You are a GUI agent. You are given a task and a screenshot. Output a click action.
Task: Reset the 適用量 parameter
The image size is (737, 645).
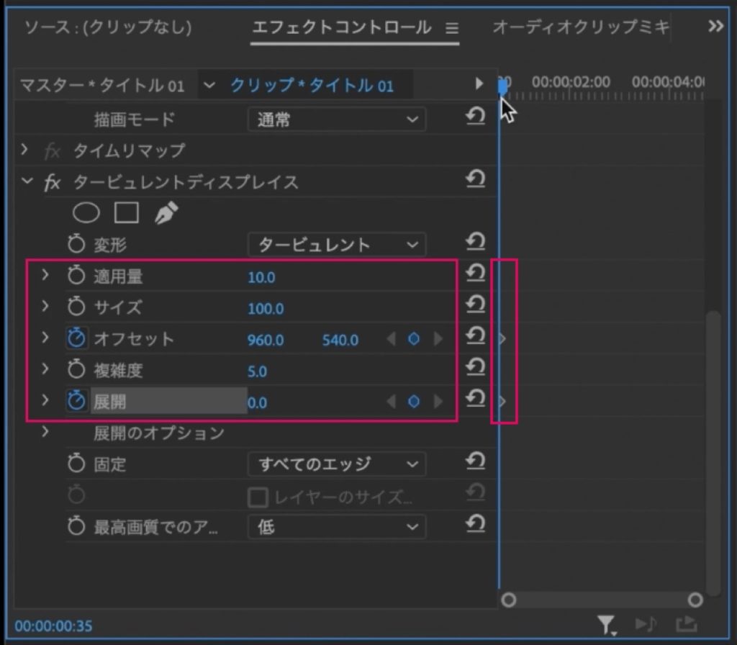[x=475, y=273]
